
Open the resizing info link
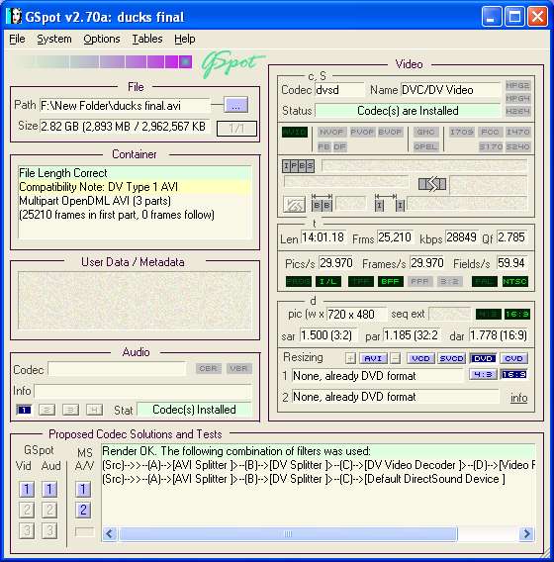[518, 398]
